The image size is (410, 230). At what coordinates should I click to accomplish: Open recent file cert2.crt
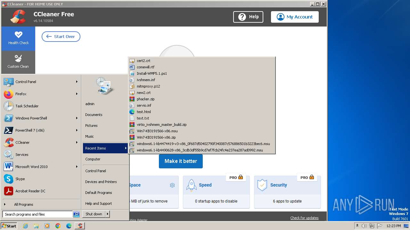click(x=202, y=61)
